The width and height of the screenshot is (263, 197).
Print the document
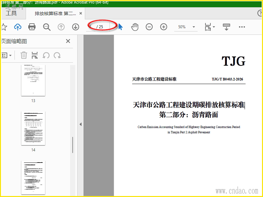(32, 27)
